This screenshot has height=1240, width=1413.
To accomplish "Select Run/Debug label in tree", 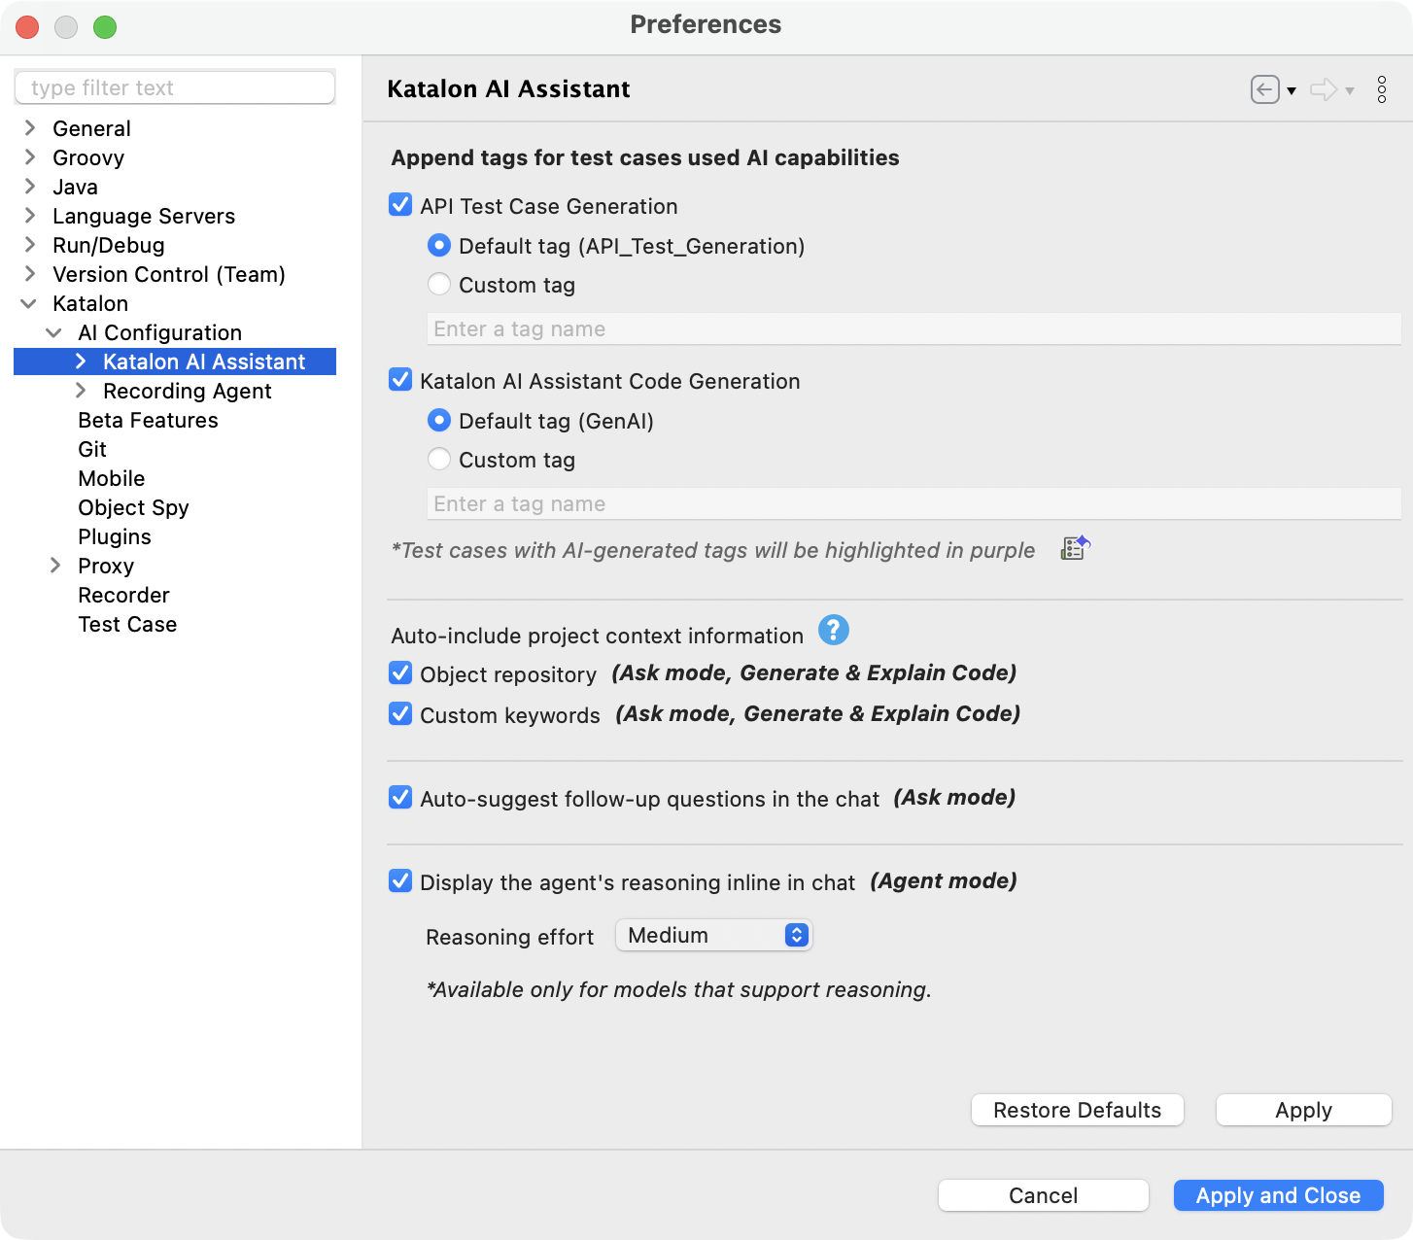I will (109, 245).
